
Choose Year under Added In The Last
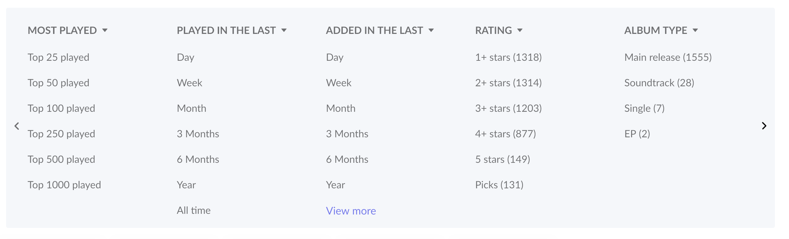(335, 185)
